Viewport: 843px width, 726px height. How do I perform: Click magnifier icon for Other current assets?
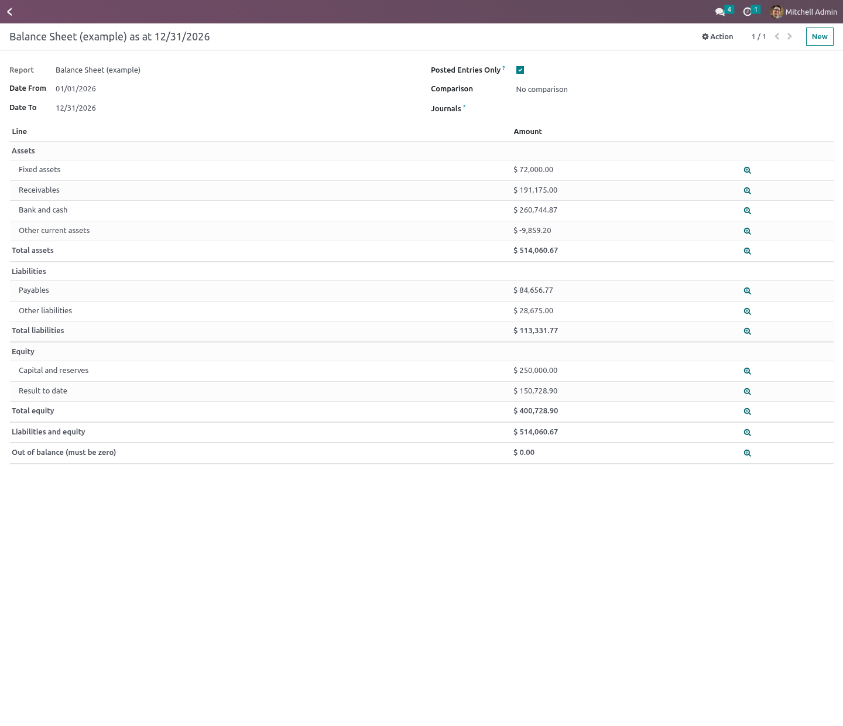tap(747, 231)
